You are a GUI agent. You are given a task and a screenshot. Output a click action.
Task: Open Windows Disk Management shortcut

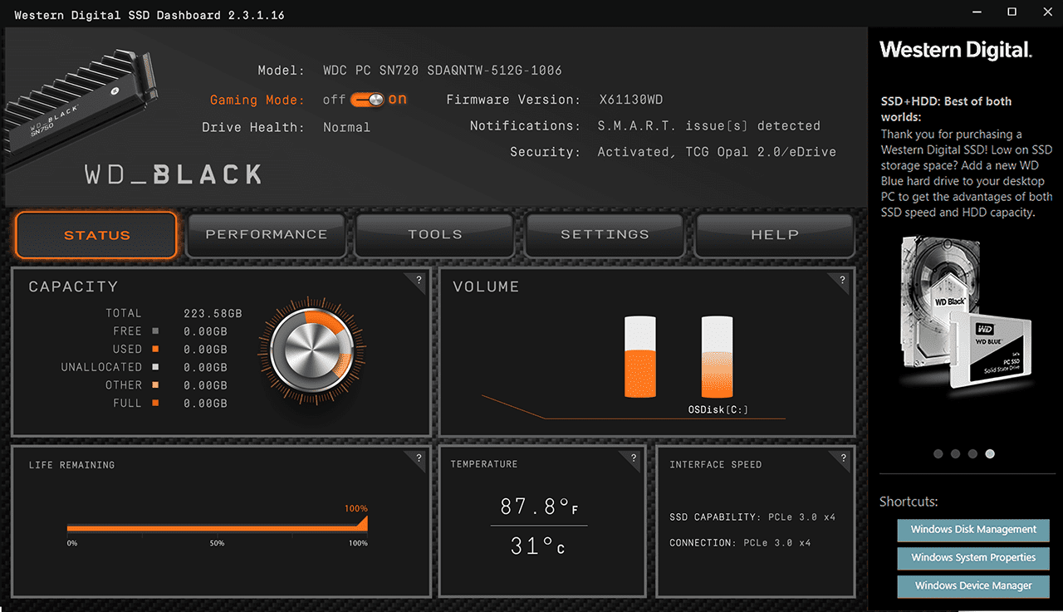pos(973,530)
